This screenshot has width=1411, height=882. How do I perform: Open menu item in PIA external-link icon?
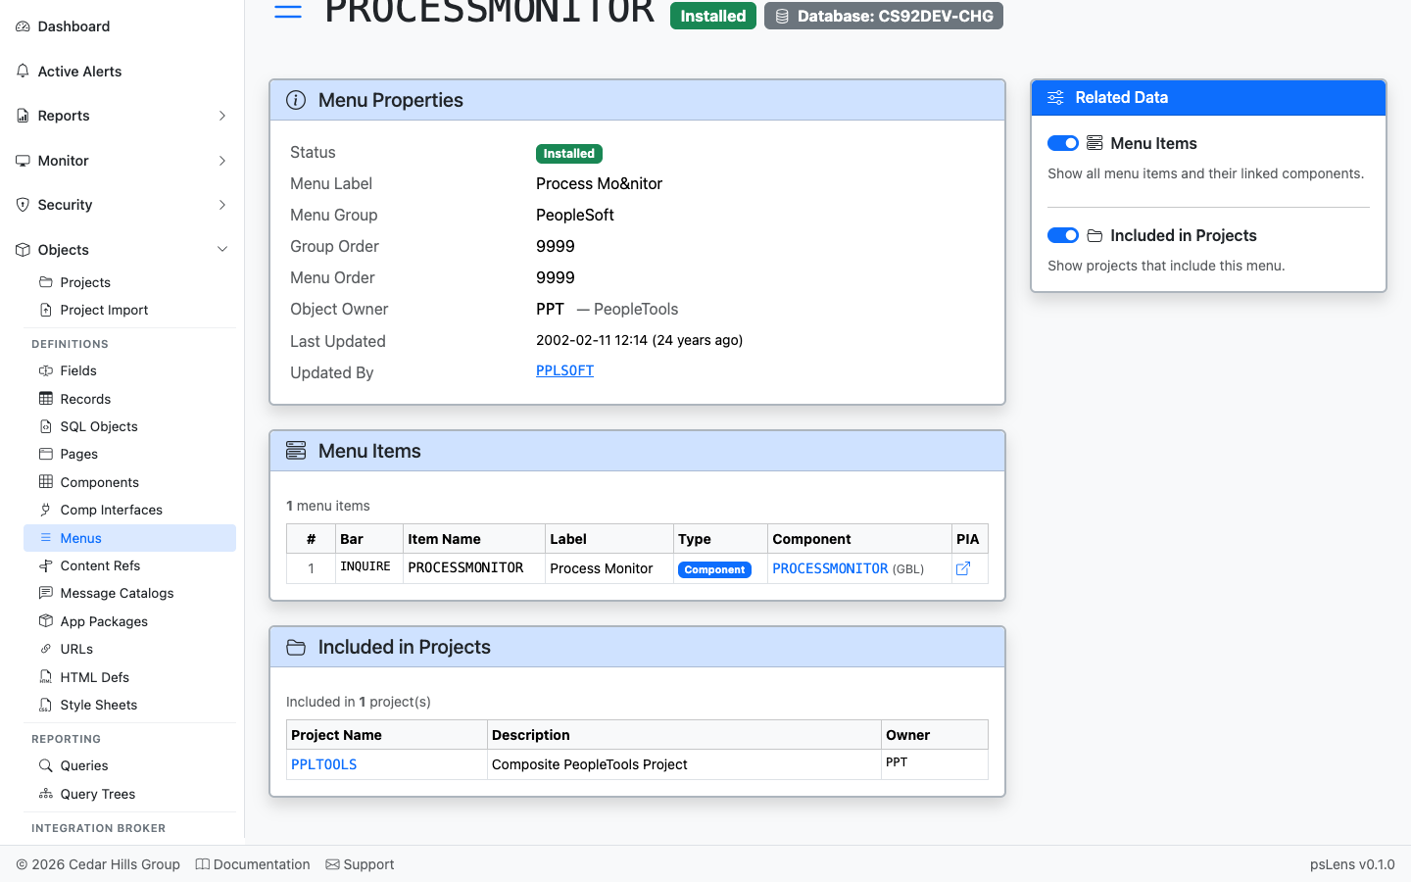(x=963, y=568)
